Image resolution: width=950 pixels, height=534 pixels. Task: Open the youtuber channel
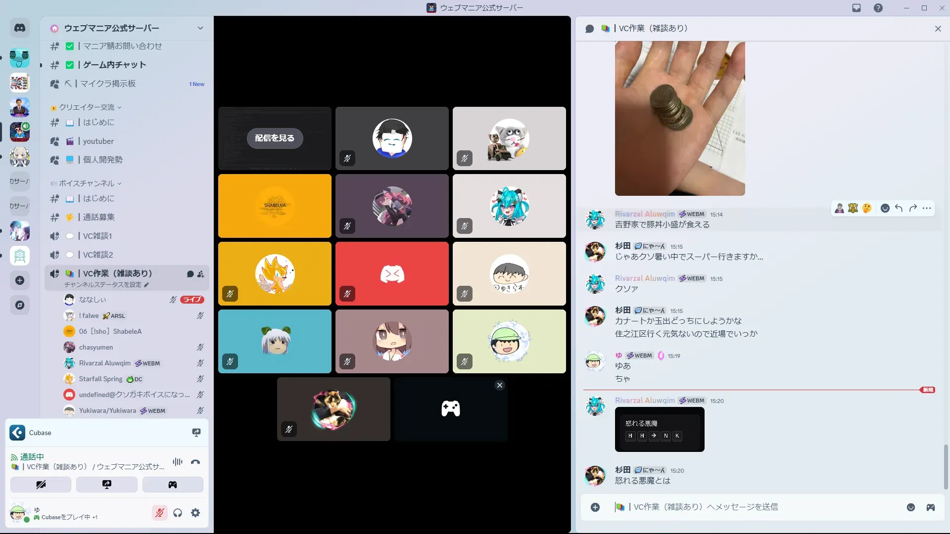tap(98, 141)
